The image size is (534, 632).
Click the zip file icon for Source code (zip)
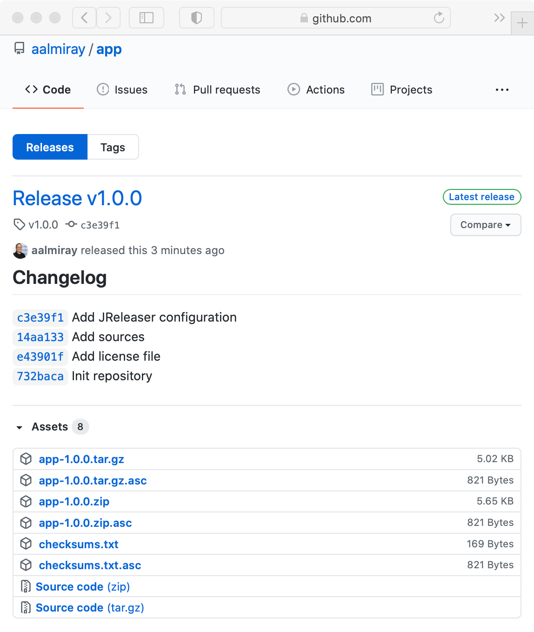(26, 586)
